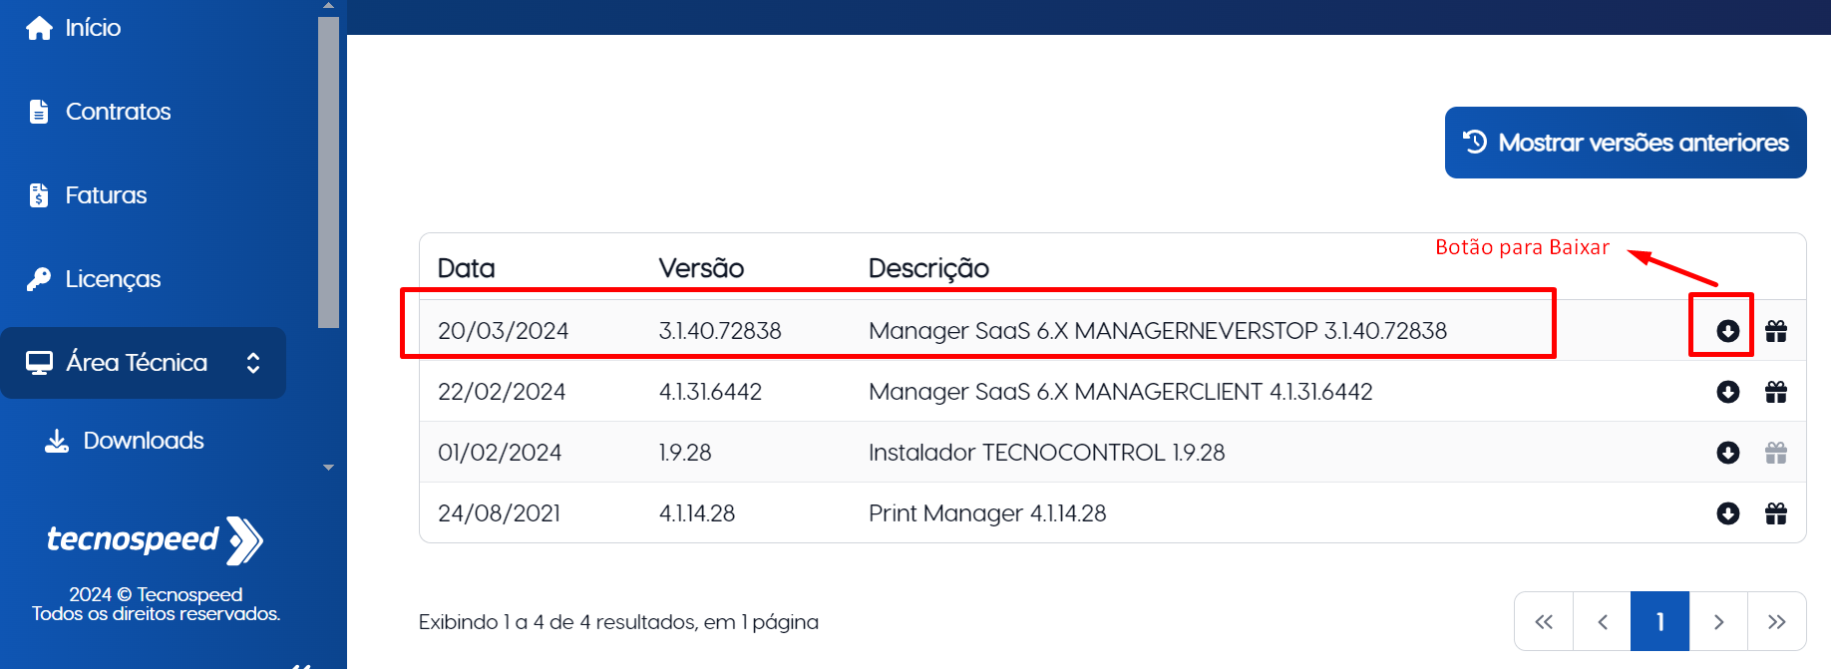Click the invoice icon beside Faturas
The image size is (1831, 669).
(39, 195)
